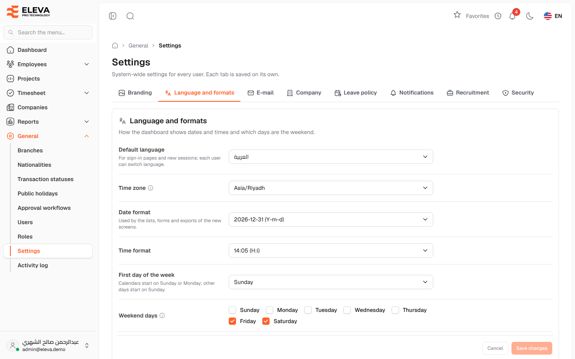
Task: Switch to the Branding tab
Action: pos(135,93)
